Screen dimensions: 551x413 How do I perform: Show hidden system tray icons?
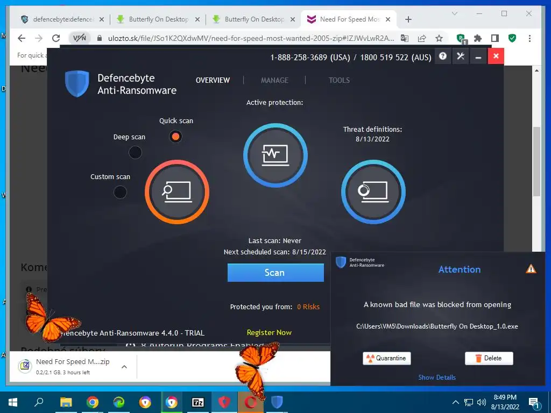click(455, 402)
